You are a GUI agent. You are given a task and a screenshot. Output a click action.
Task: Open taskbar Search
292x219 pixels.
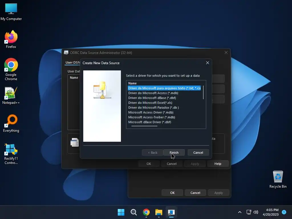point(133,212)
